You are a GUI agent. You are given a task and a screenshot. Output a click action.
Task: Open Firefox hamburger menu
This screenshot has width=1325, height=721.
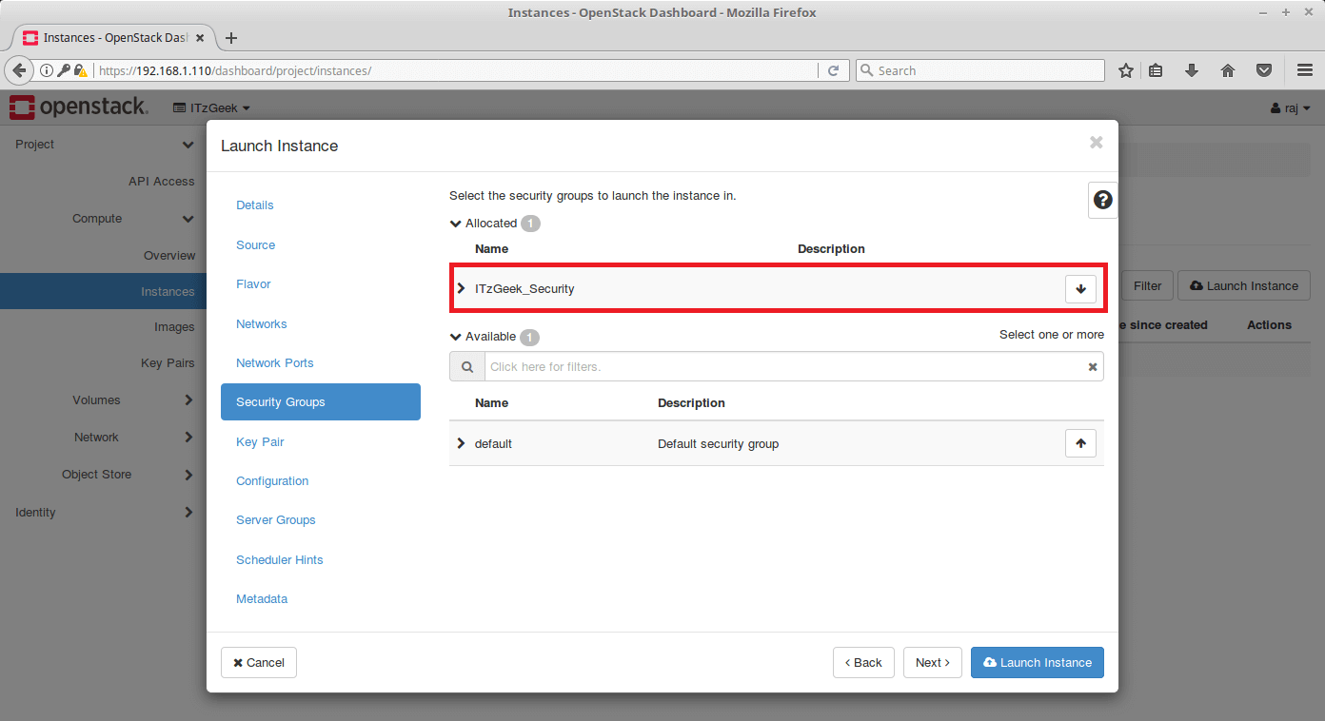coord(1305,70)
